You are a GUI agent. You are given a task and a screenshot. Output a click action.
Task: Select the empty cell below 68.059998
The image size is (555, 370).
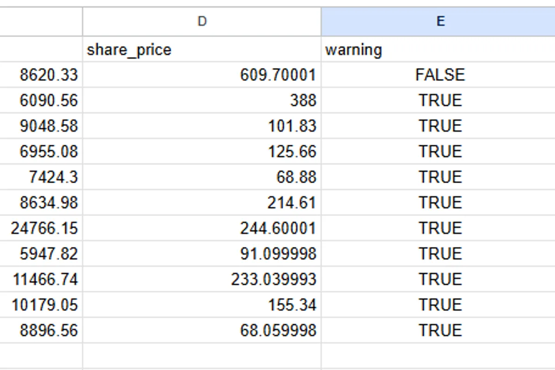point(202,355)
